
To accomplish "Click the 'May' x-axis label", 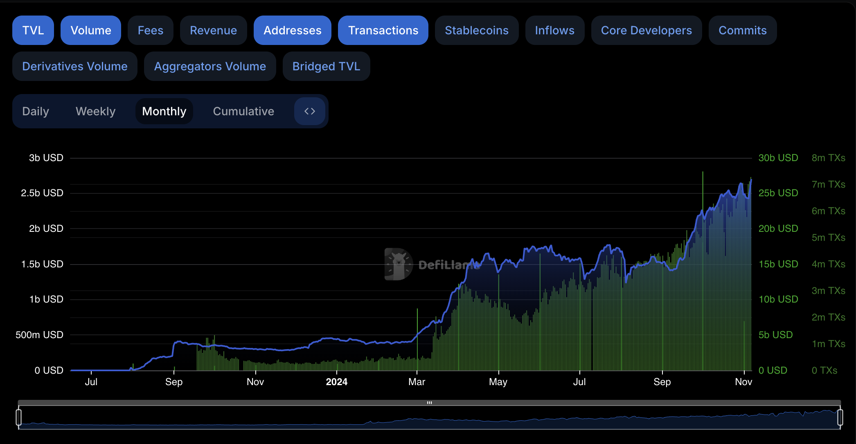I will coord(498,382).
